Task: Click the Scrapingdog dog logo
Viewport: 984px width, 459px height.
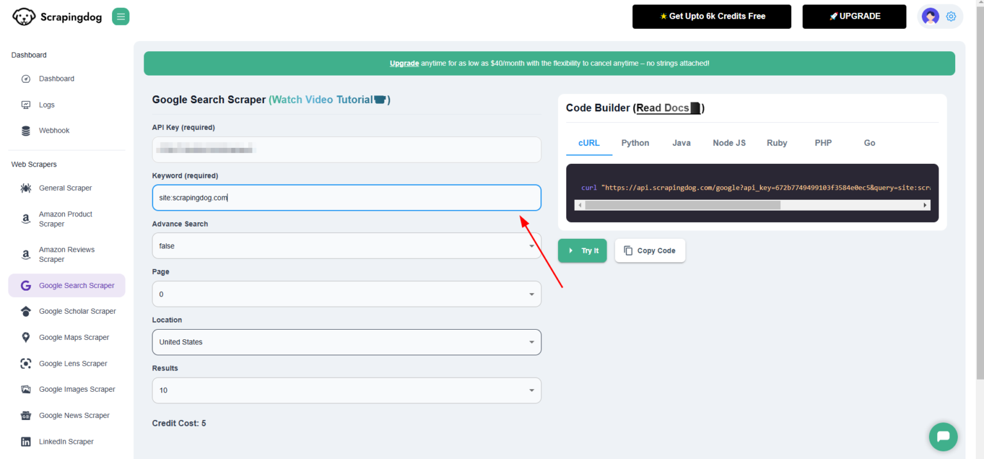Action: point(24,16)
